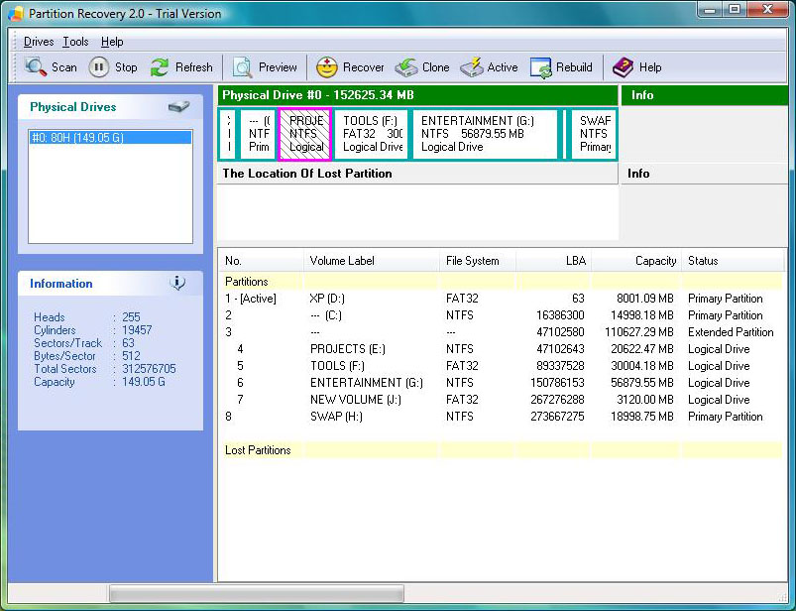This screenshot has width=796, height=611.
Task: Select drive #0: 80H in Physical Drives list
Action: 110,138
